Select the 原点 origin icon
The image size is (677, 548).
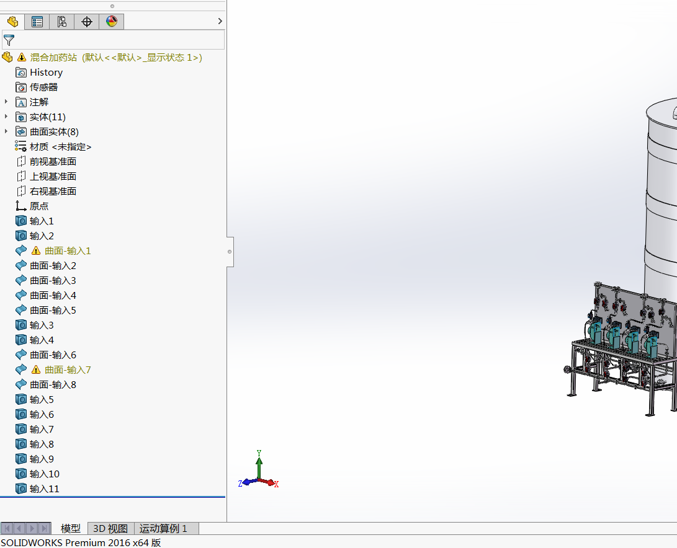[x=20, y=206]
